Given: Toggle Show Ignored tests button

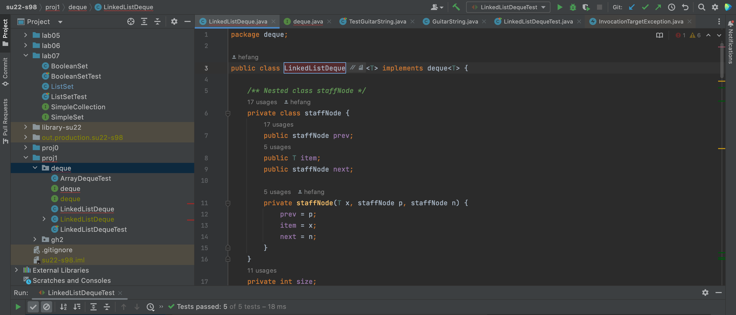Looking at the screenshot, I should click(46, 307).
